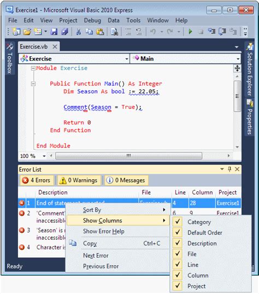Screen dimensions: 259x294
Task: Toggle the 0 Warnings filter button
Action: (x=79, y=180)
